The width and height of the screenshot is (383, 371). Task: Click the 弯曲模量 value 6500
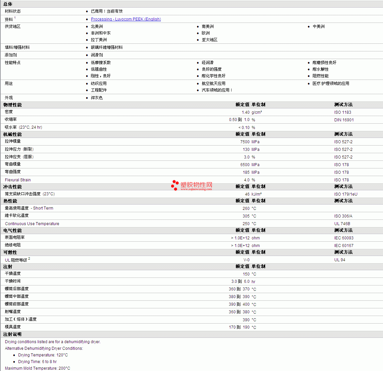point(245,164)
